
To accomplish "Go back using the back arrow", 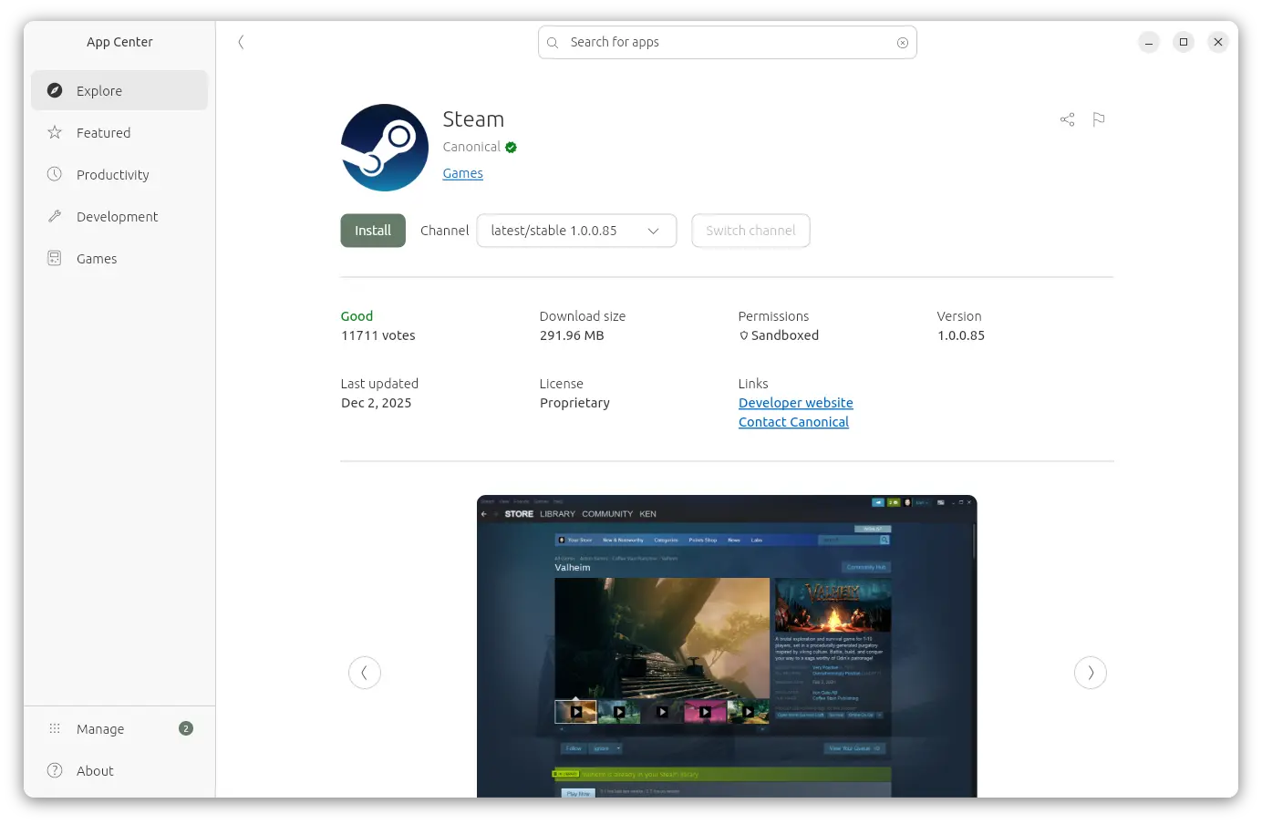I will pyautogui.click(x=241, y=42).
